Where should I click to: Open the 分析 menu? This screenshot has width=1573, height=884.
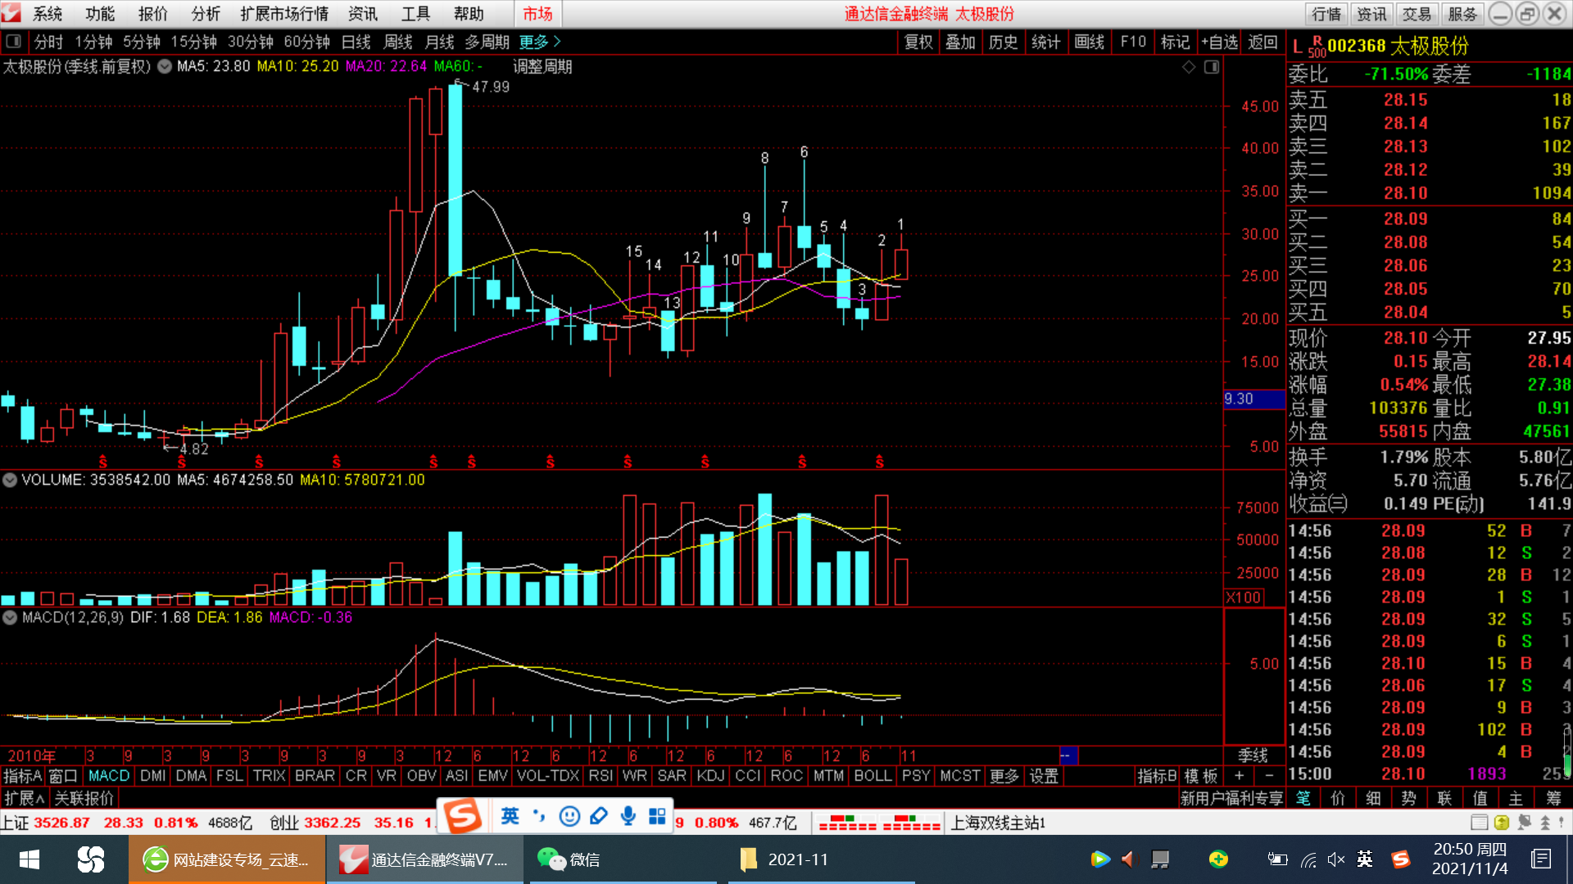coord(206,14)
